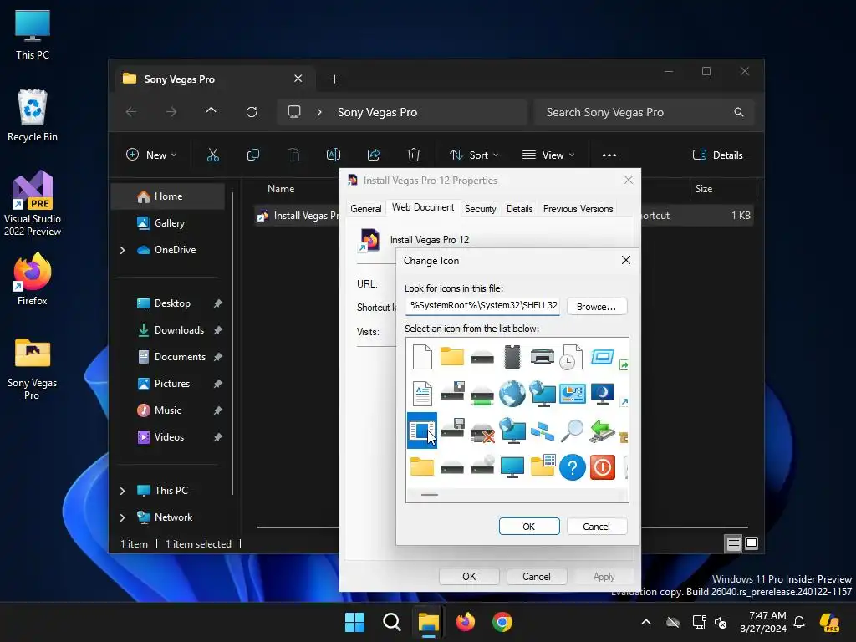Expand the This PC node in sidebar
This screenshot has height=642, width=856.
pos(122,491)
